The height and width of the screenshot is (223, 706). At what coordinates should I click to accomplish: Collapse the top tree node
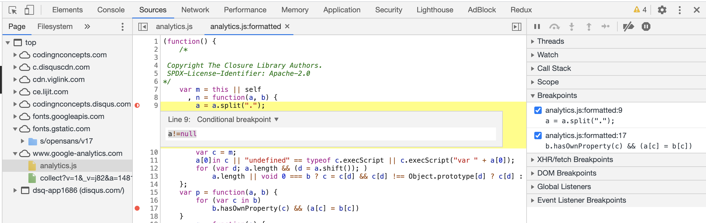[8, 43]
